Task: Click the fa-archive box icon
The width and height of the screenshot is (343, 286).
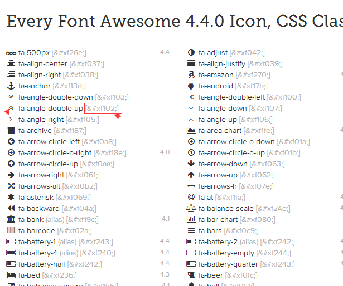Action: (x=11, y=130)
